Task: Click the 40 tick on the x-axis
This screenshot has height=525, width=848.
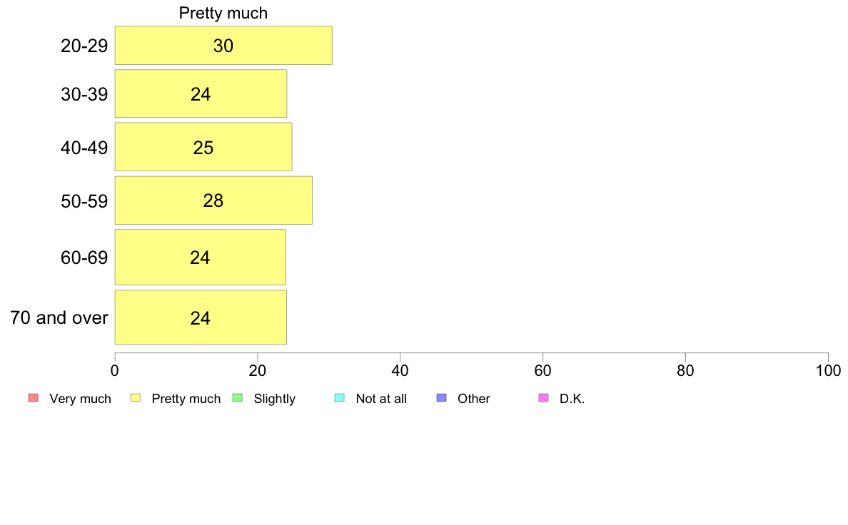Action: [x=400, y=370]
